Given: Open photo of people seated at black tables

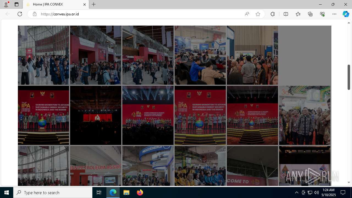Looking at the screenshot, I should point(200,55).
